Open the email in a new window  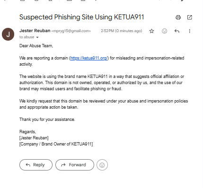click(189, 17)
